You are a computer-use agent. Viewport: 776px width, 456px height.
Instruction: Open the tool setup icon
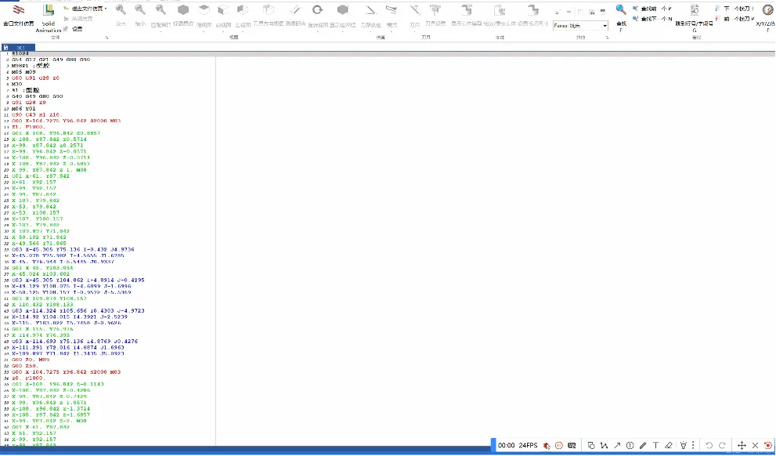[x=435, y=9]
